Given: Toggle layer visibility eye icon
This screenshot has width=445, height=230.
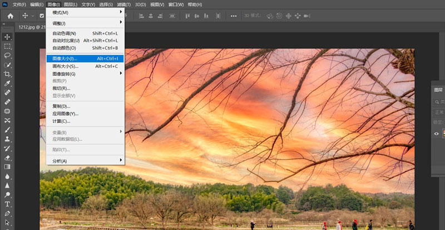Looking at the screenshot, I should coord(437,133).
